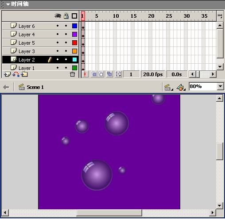This screenshot has height=219, width=225.
Task: Enable Onion Skin mode
Action: [x=94, y=74]
